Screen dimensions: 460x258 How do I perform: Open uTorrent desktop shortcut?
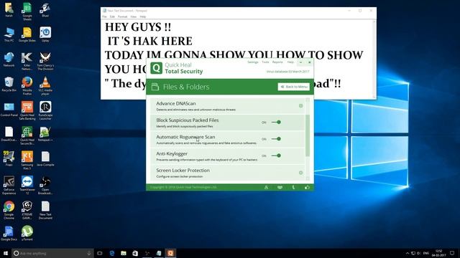coord(27,233)
